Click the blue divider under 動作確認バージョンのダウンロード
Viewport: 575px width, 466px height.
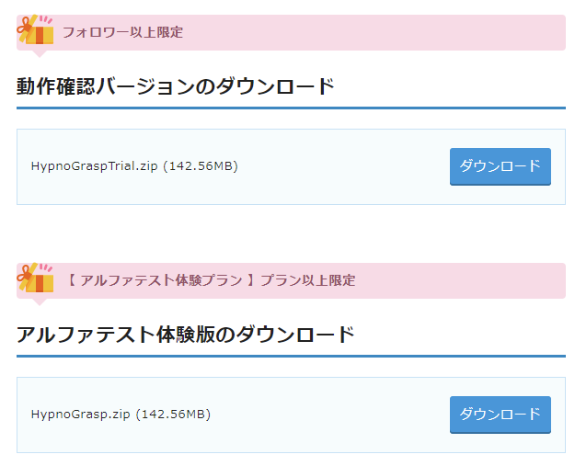[291, 108]
